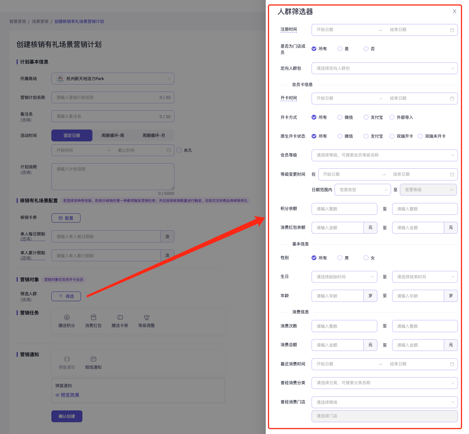Open the 预览效果 link
This screenshot has height=434, width=469.
coord(68,395)
